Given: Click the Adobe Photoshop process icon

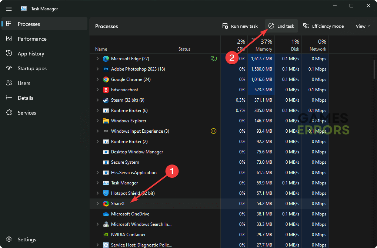Looking at the screenshot, I should click(x=106, y=69).
